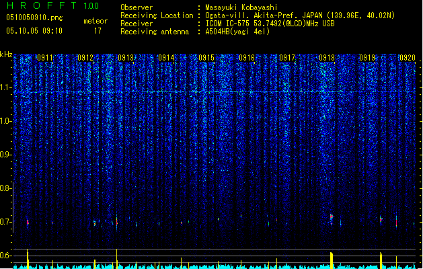This screenshot has height=269, width=423.
Task: Click the Receiving antenna field label
Action: (155, 32)
